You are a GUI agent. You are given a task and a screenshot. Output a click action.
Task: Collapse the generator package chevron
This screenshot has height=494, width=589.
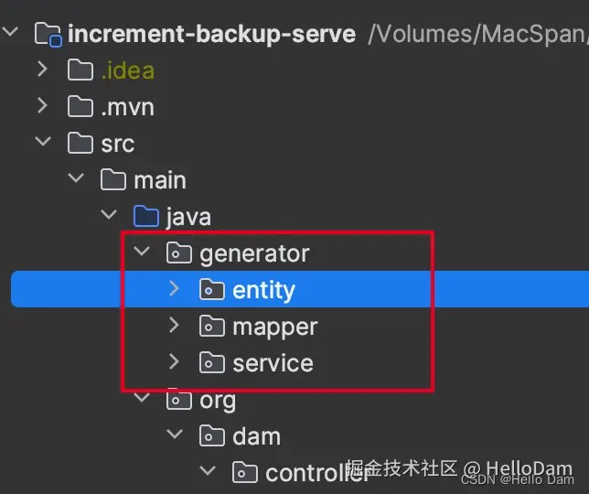pyautogui.click(x=141, y=252)
